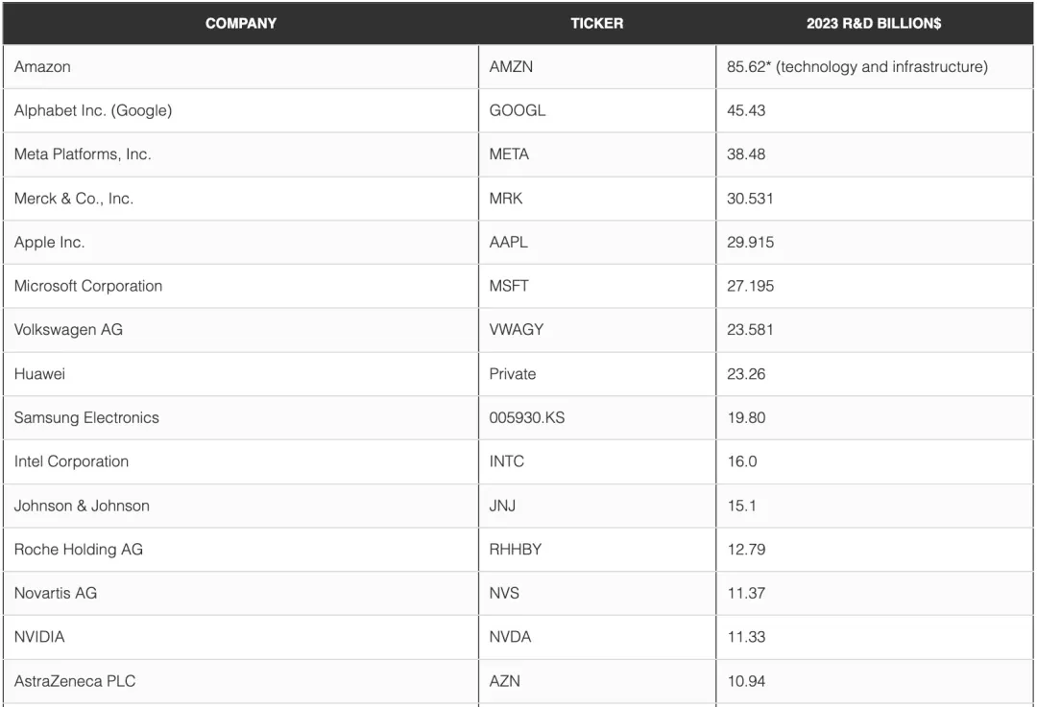Click the 2023 R&D BILLION$ column header
The width and height of the screenshot is (1037, 707).
[874, 23]
